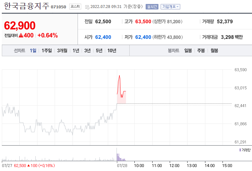Open the 일봉 daily candle chart
Image resolution: width=252 pixels, height=171 pixels.
pos(188,50)
